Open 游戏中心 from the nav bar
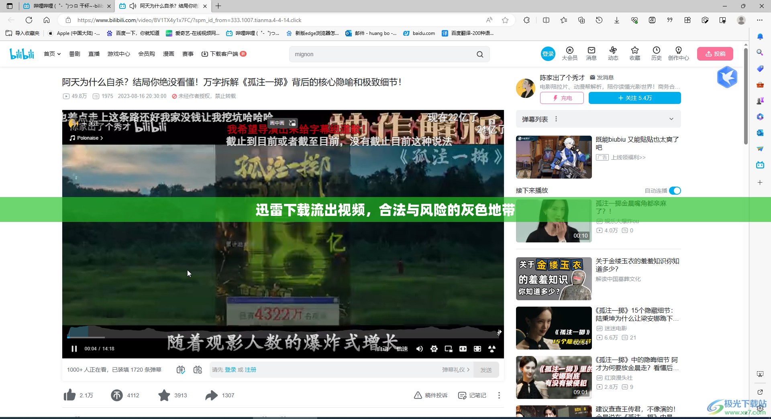The width and height of the screenshot is (771, 419). tap(119, 54)
